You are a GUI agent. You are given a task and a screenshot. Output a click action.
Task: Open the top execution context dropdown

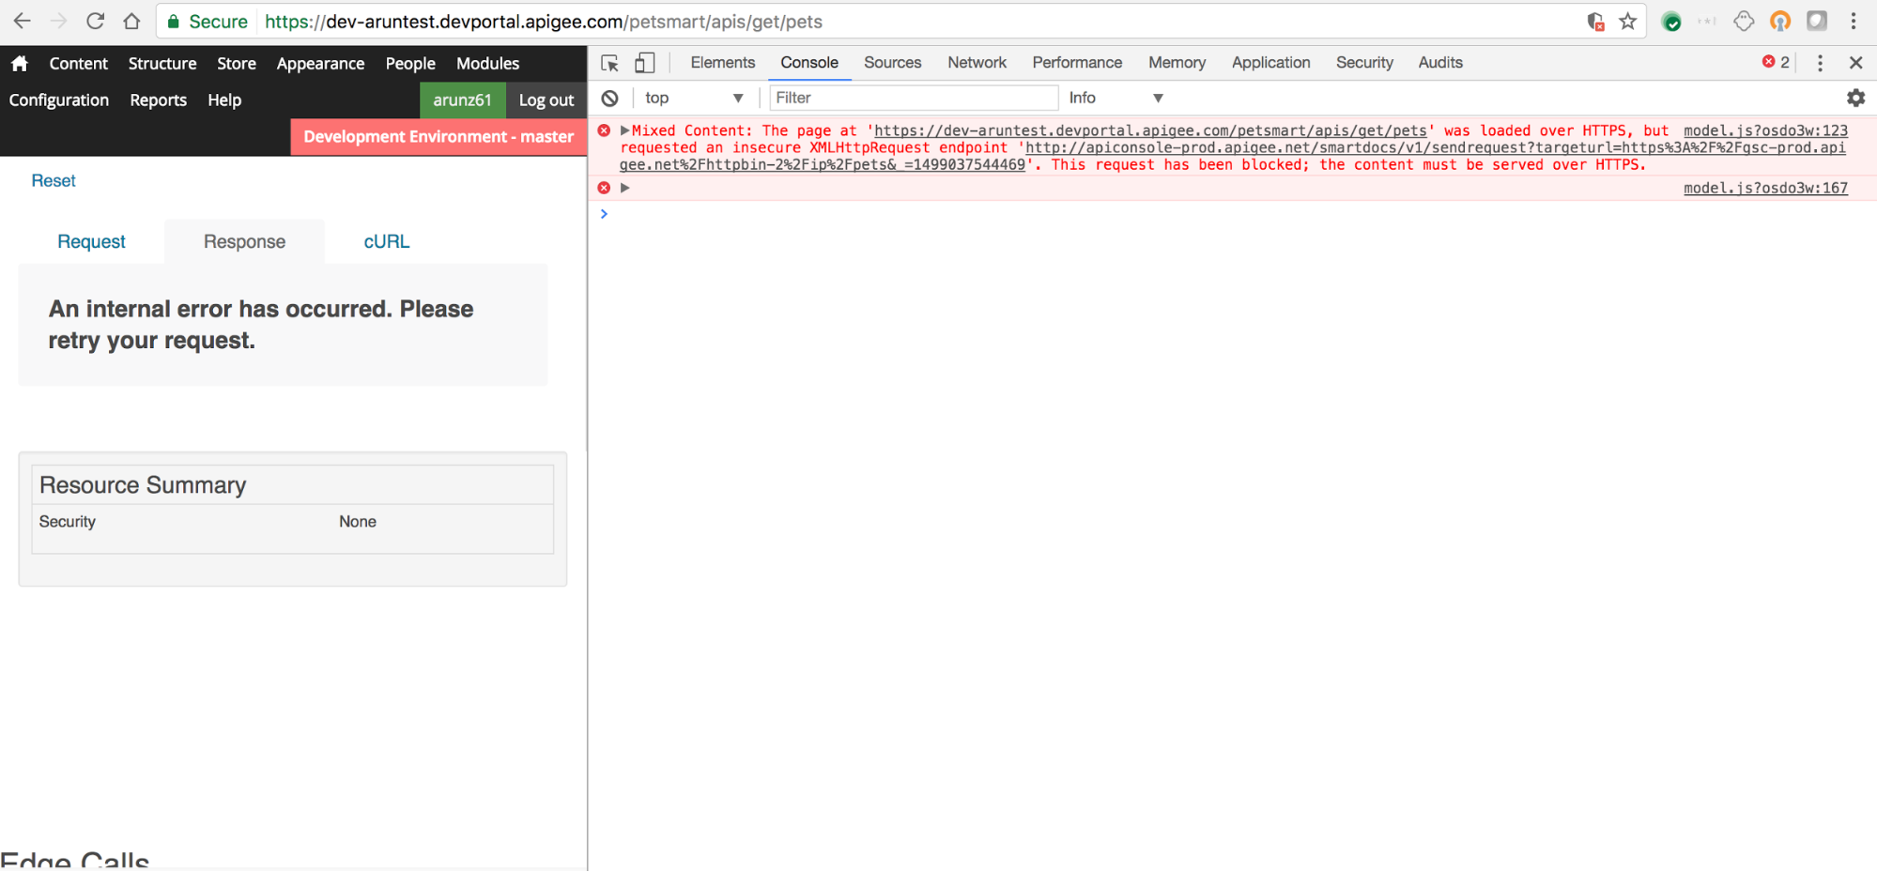[x=694, y=98]
